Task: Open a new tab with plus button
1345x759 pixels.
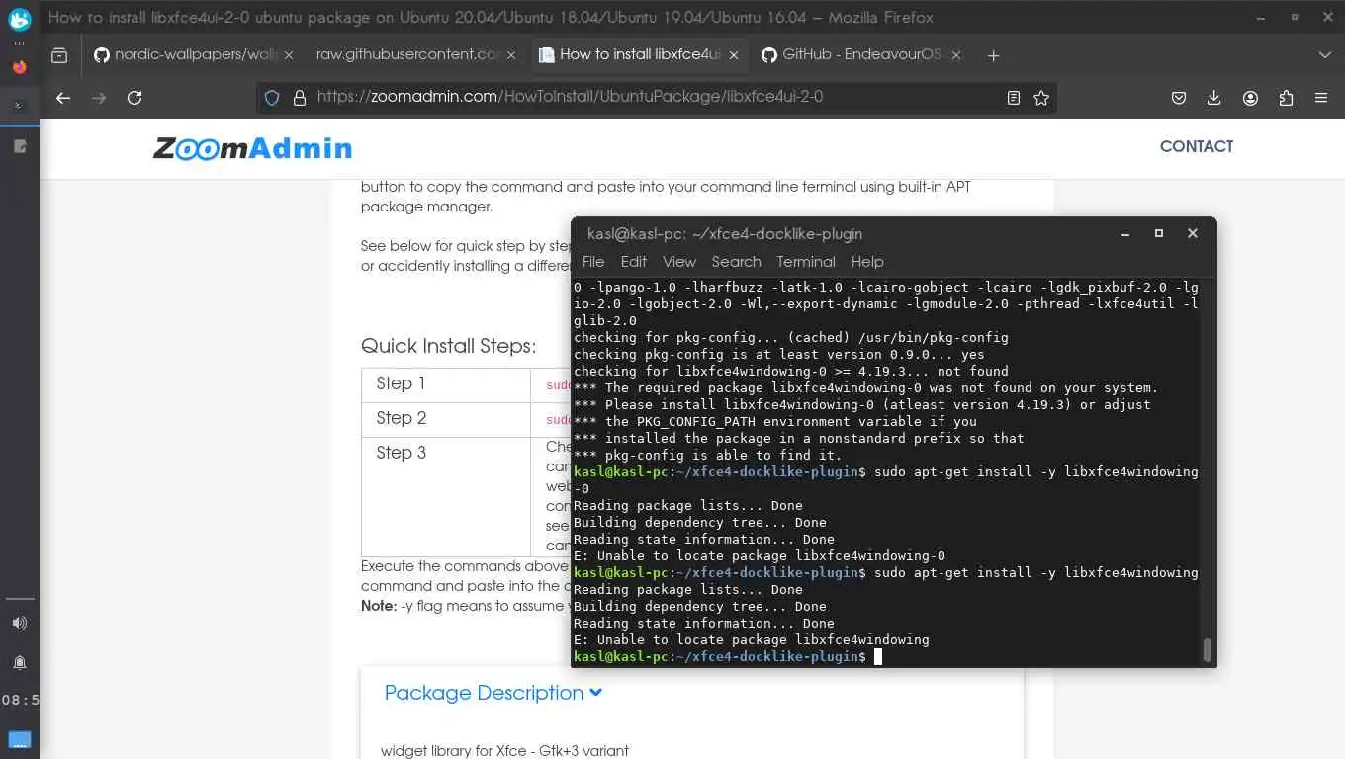Action: click(x=994, y=55)
